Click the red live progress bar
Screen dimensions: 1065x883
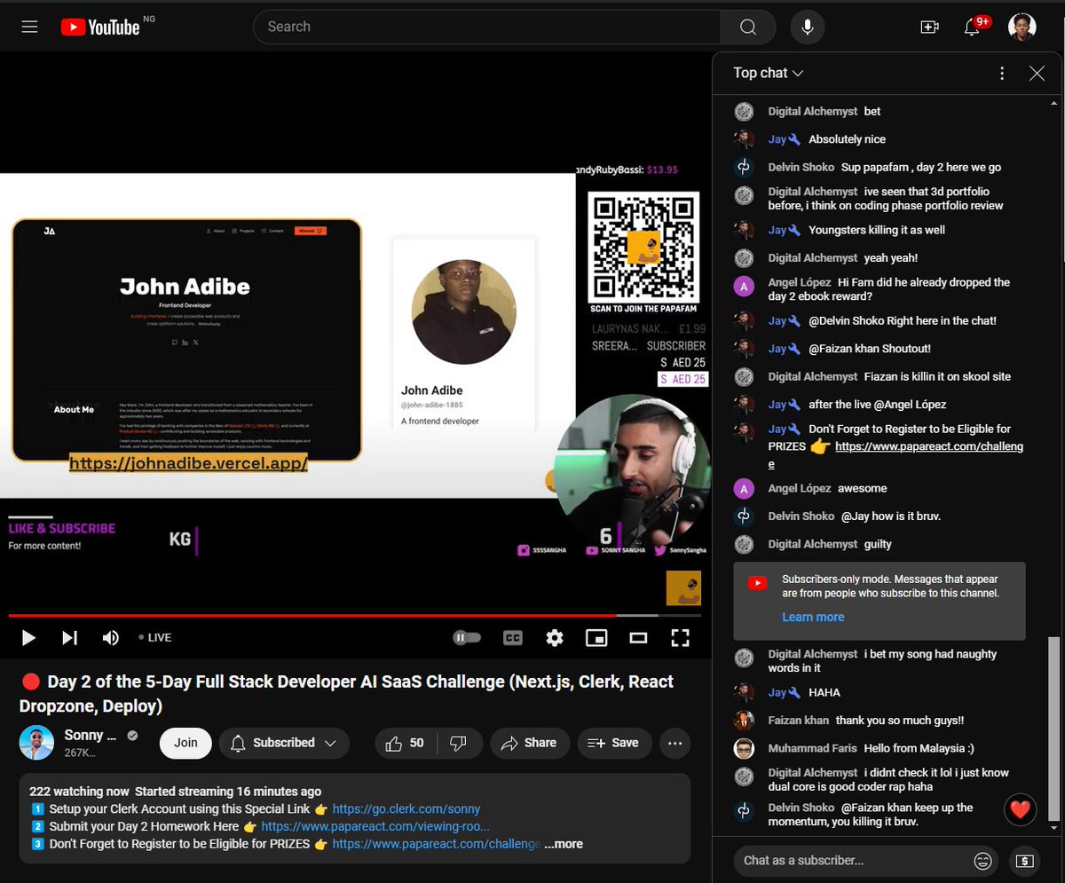coord(311,615)
